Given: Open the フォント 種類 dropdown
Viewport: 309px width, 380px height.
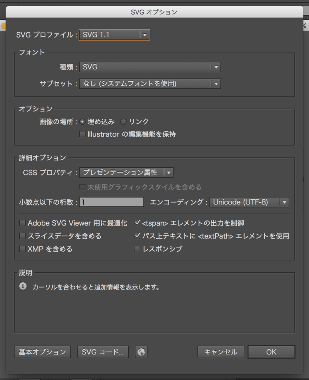Looking at the screenshot, I should pyautogui.click(x=150, y=67).
